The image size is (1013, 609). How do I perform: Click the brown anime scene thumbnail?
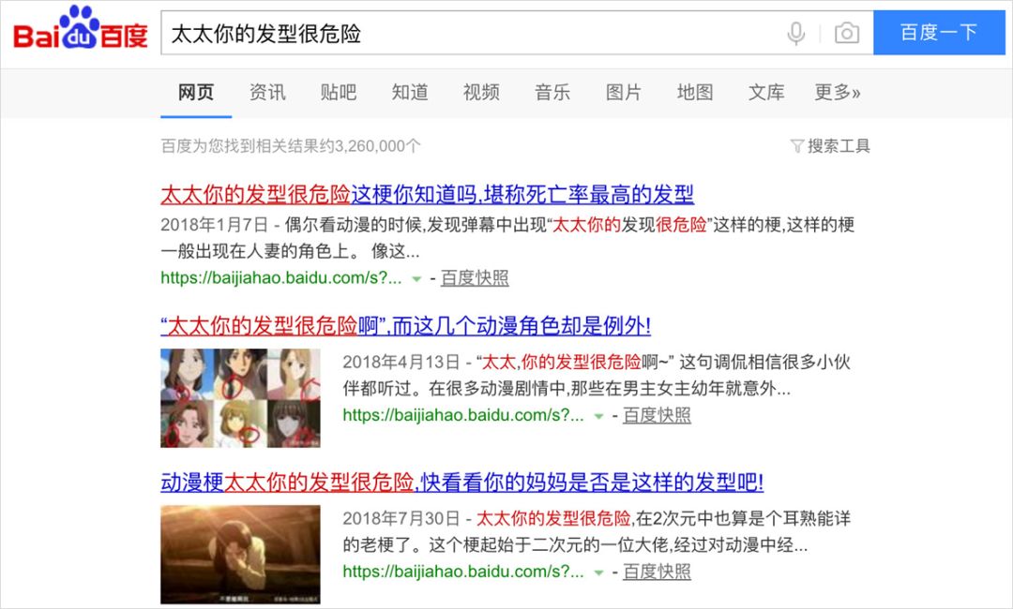240,554
